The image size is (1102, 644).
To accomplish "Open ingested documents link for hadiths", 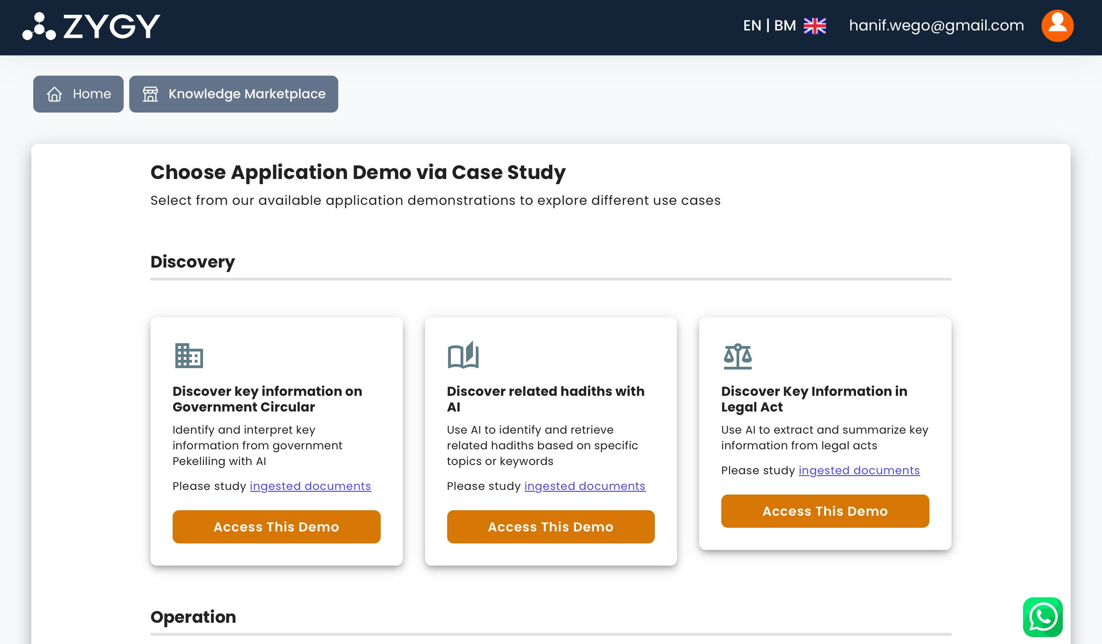I will coord(585,486).
